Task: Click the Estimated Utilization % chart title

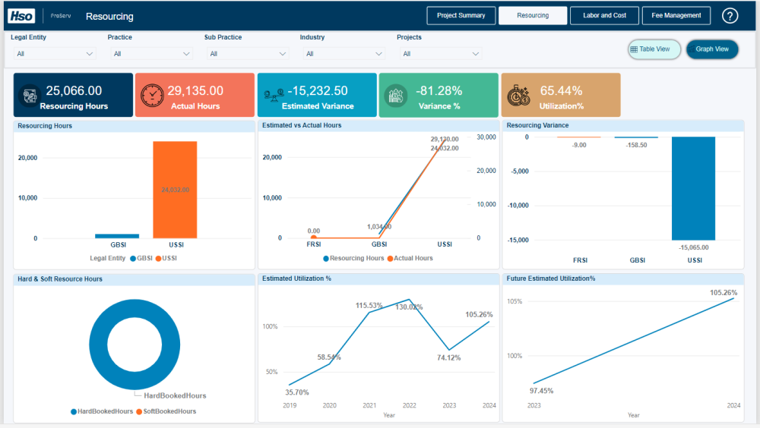Action: (296, 279)
